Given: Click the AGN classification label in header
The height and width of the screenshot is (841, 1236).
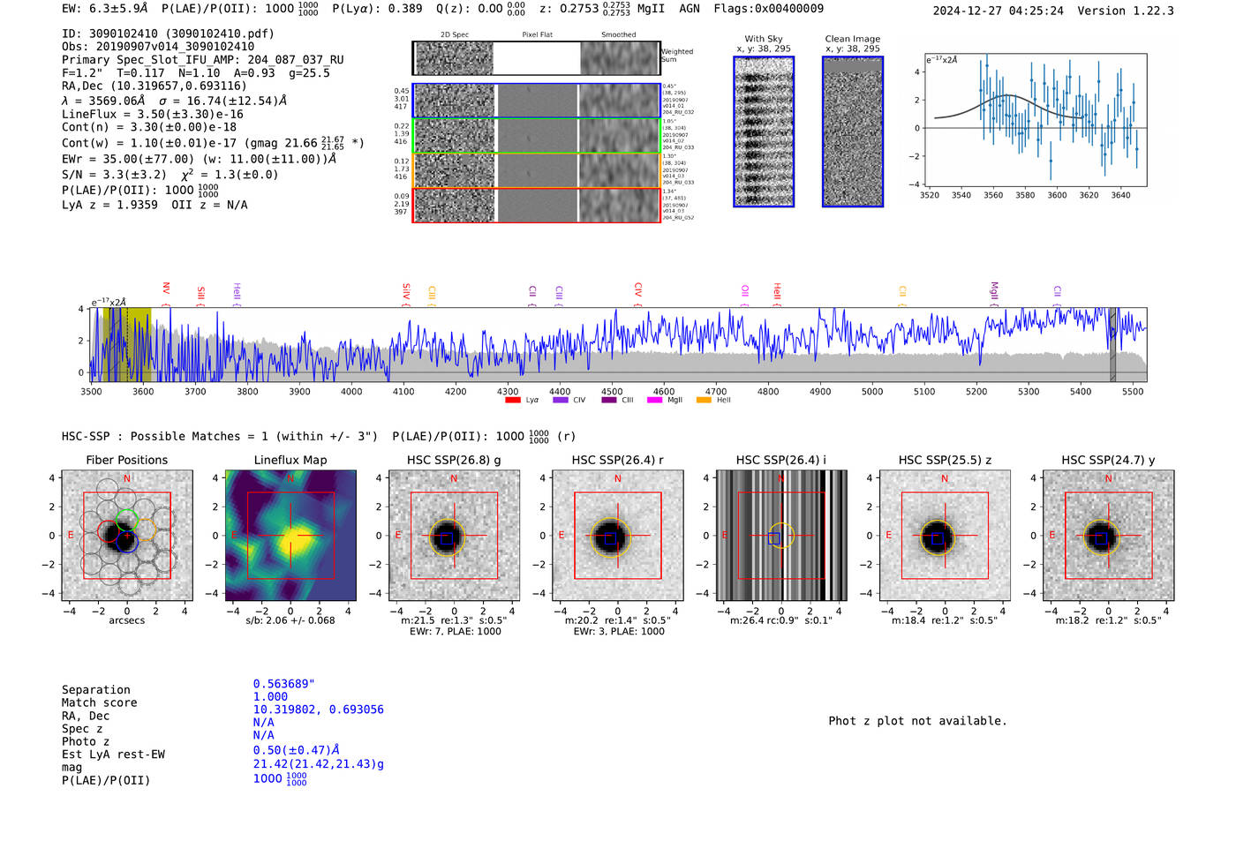Looking at the screenshot, I should [690, 9].
